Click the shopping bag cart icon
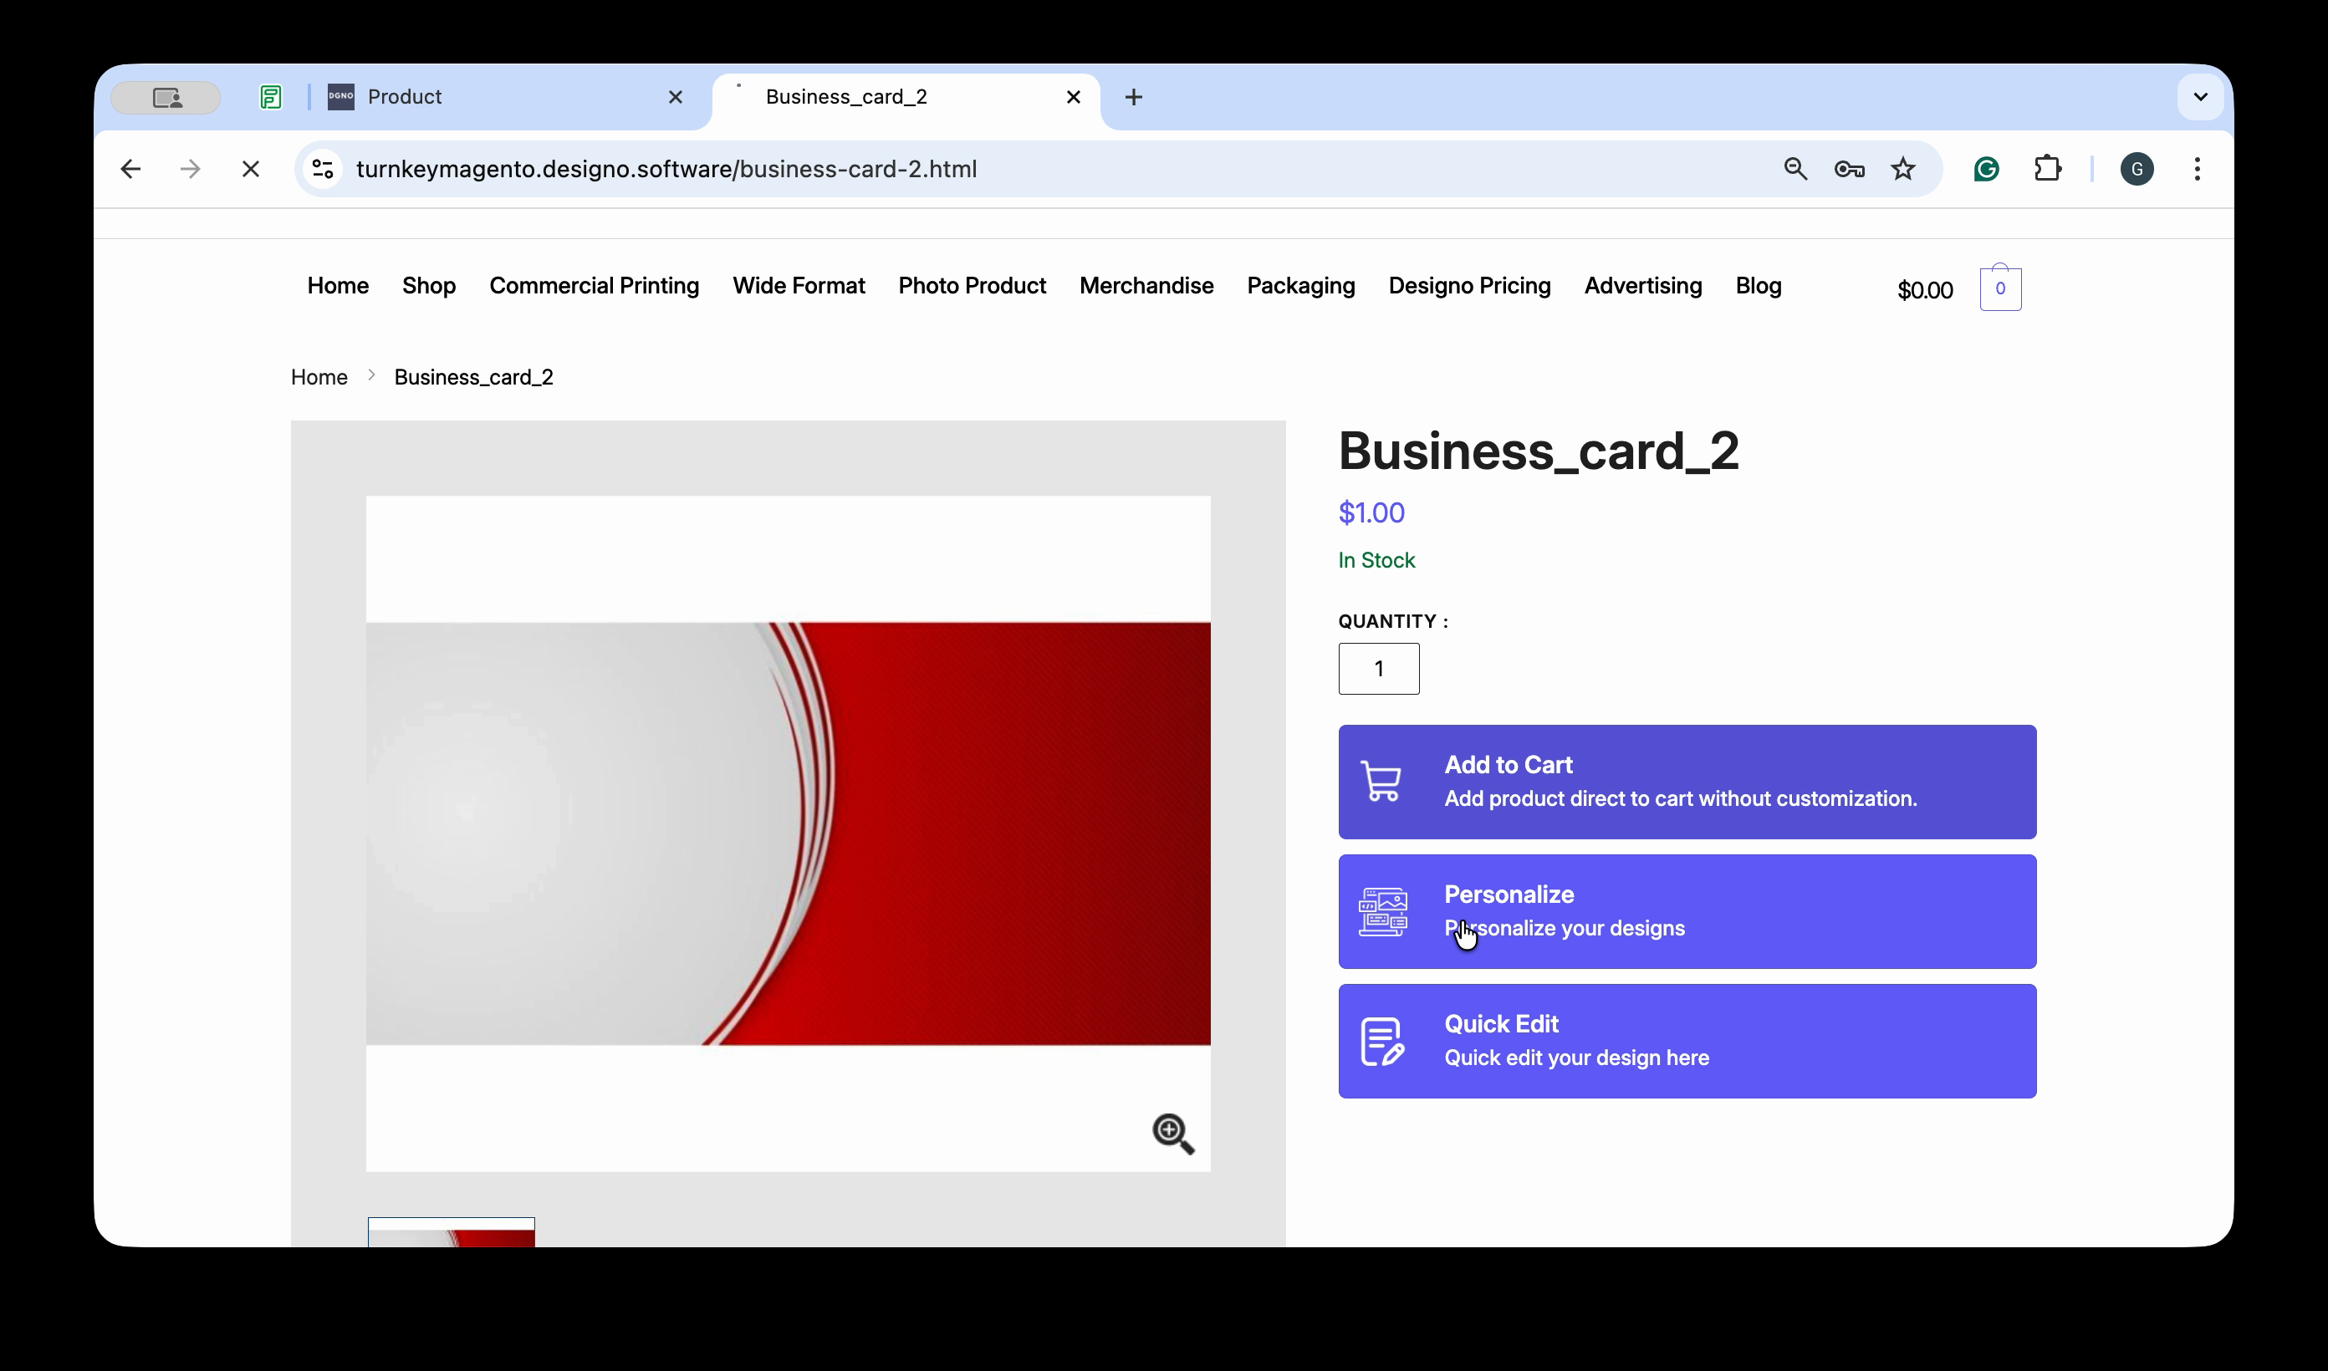This screenshot has width=2328, height=1371. (1999, 289)
